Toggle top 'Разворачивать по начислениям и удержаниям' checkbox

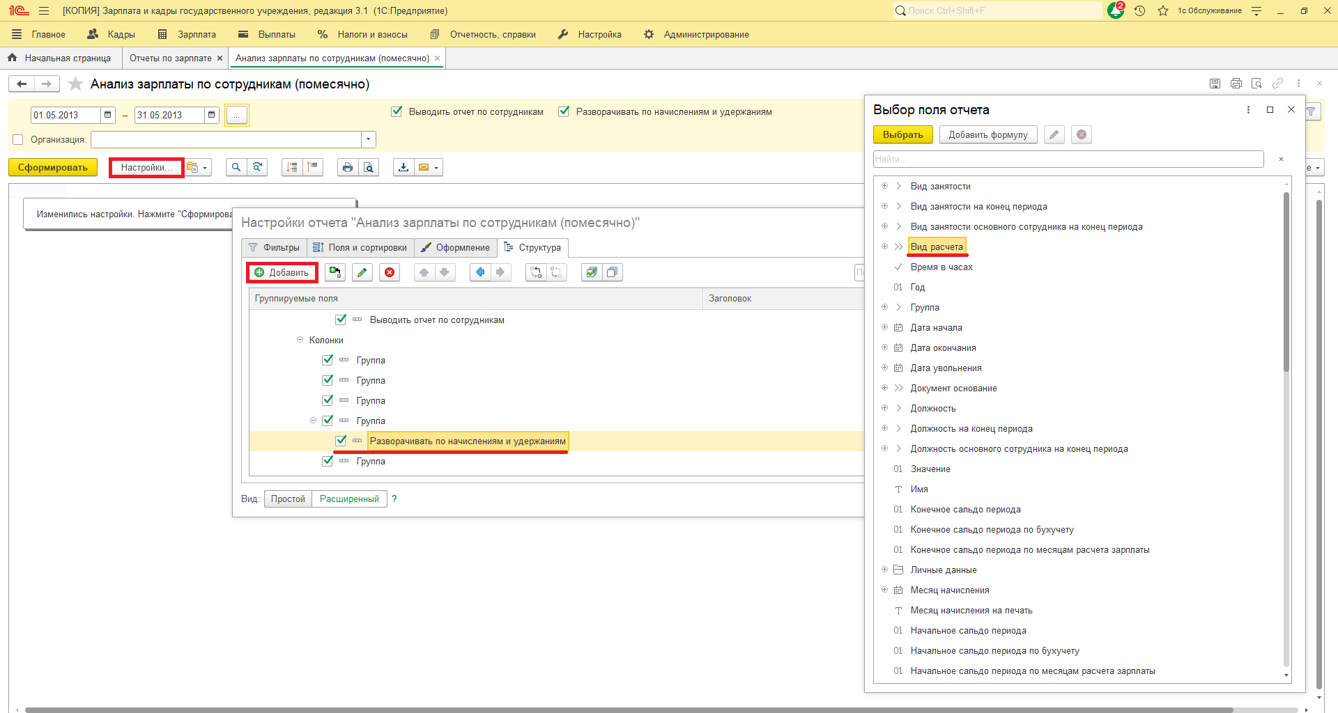point(564,111)
